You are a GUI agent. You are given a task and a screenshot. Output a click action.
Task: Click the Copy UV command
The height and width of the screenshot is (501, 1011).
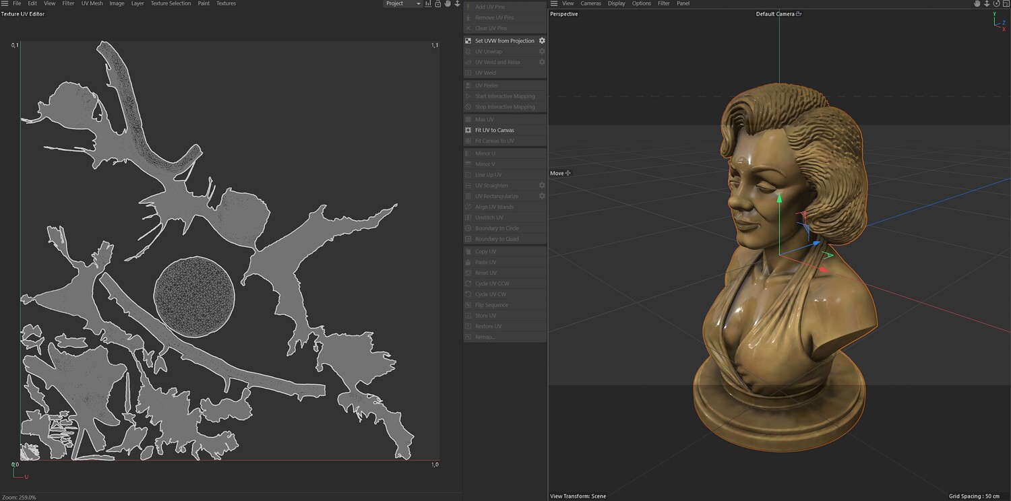pyautogui.click(x=505, y=251)
